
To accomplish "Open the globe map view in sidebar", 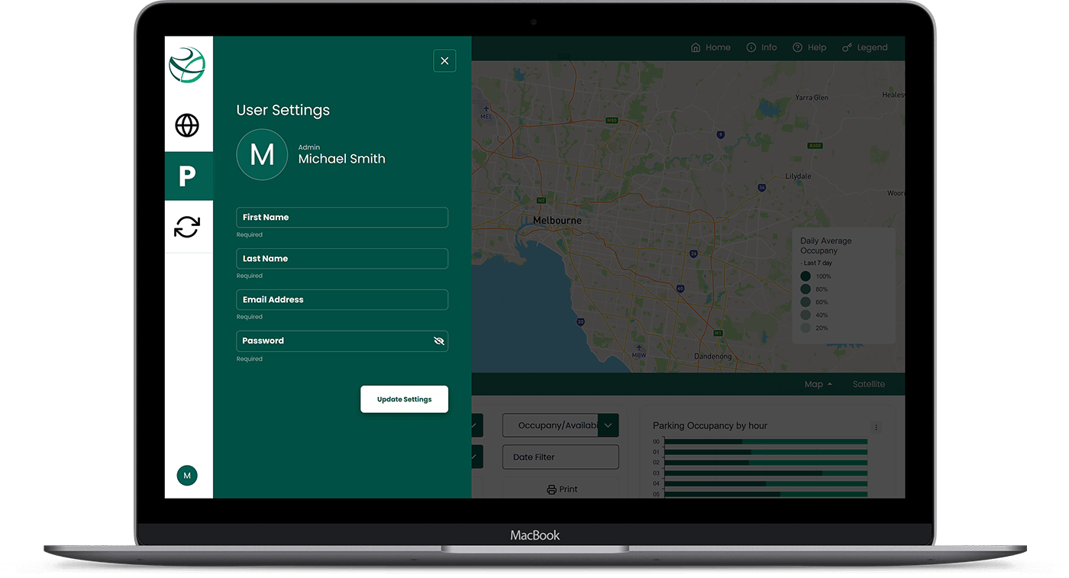I will (x=187, y=125).
